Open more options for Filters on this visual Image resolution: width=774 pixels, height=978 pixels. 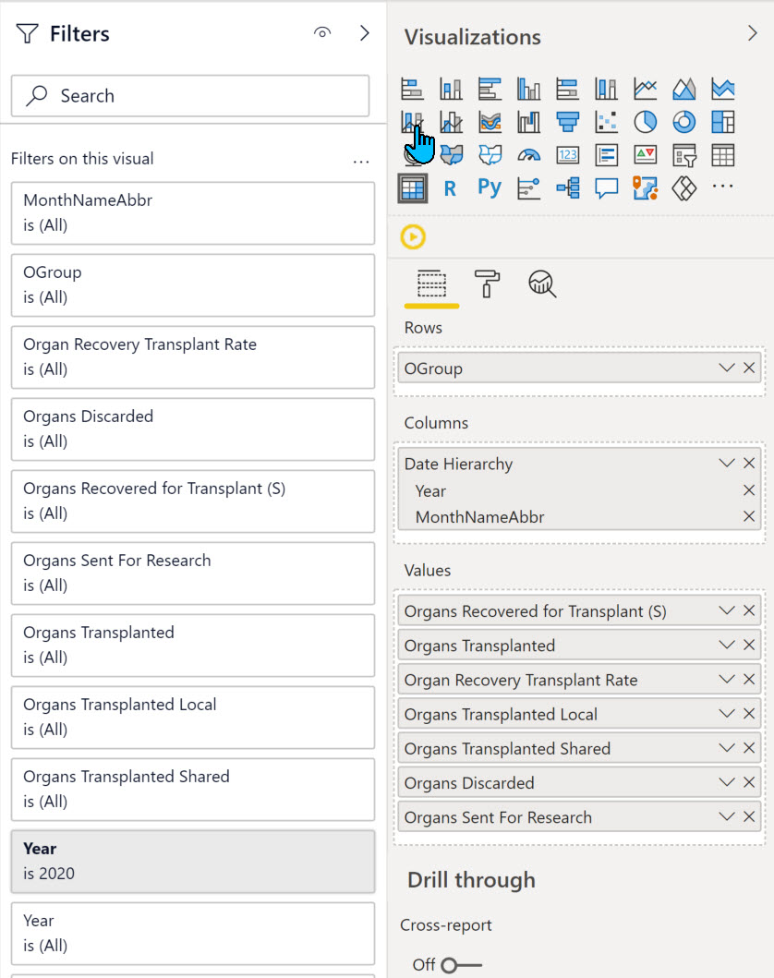click(x=361, y=162)
